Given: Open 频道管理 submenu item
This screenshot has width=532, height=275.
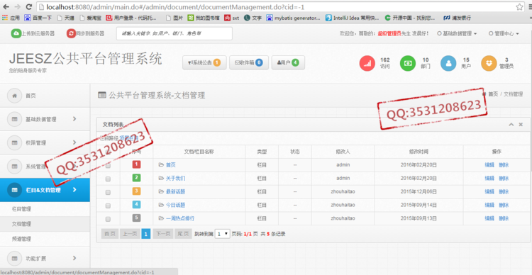Looking at the screenshot, I should [x=45, y=239].
